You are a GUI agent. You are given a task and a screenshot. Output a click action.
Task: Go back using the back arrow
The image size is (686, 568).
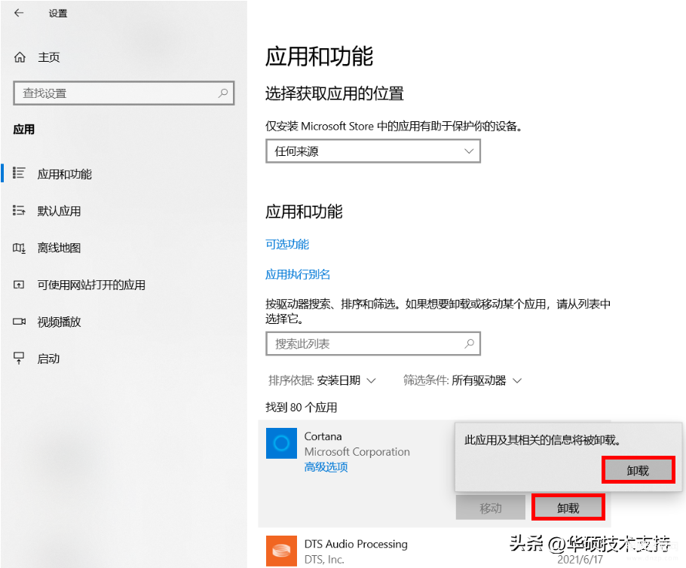(19, 13)
